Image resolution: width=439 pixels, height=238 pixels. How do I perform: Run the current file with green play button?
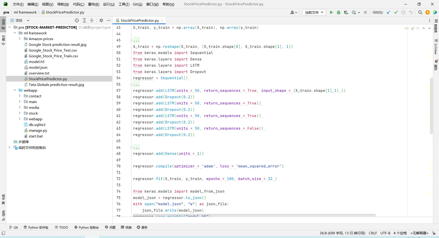coord(331,12)
